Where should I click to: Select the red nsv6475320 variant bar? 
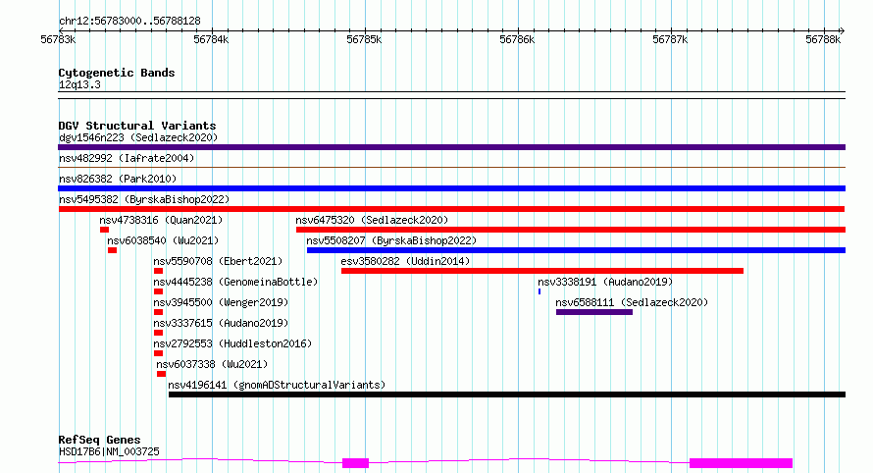click(x=571, y=230)
